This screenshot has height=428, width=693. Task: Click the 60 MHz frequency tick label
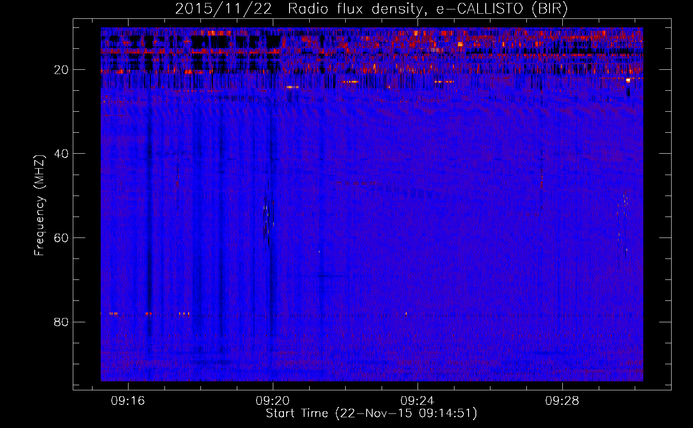coord(62,238)
